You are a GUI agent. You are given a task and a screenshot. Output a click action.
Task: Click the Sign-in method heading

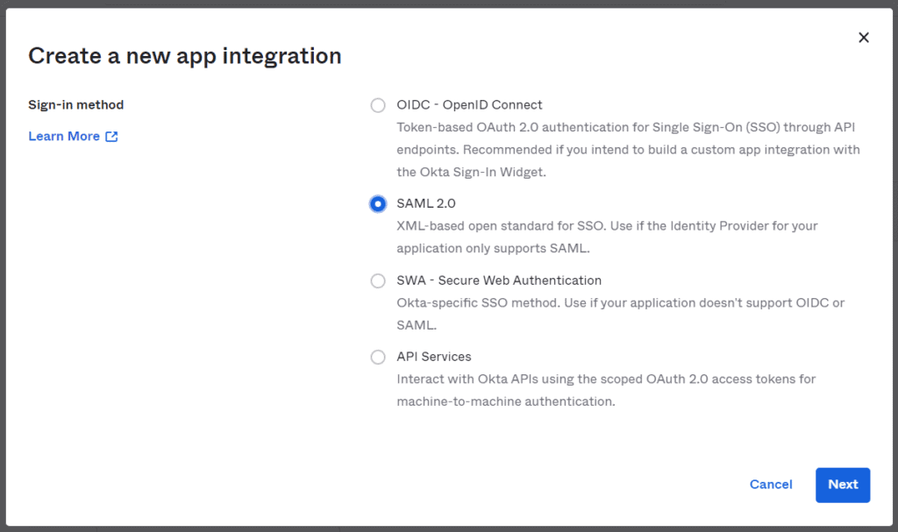click(78, 104)
